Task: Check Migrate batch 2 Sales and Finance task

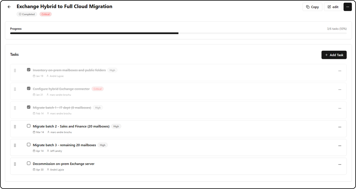Action: click(x=29, y=126)
